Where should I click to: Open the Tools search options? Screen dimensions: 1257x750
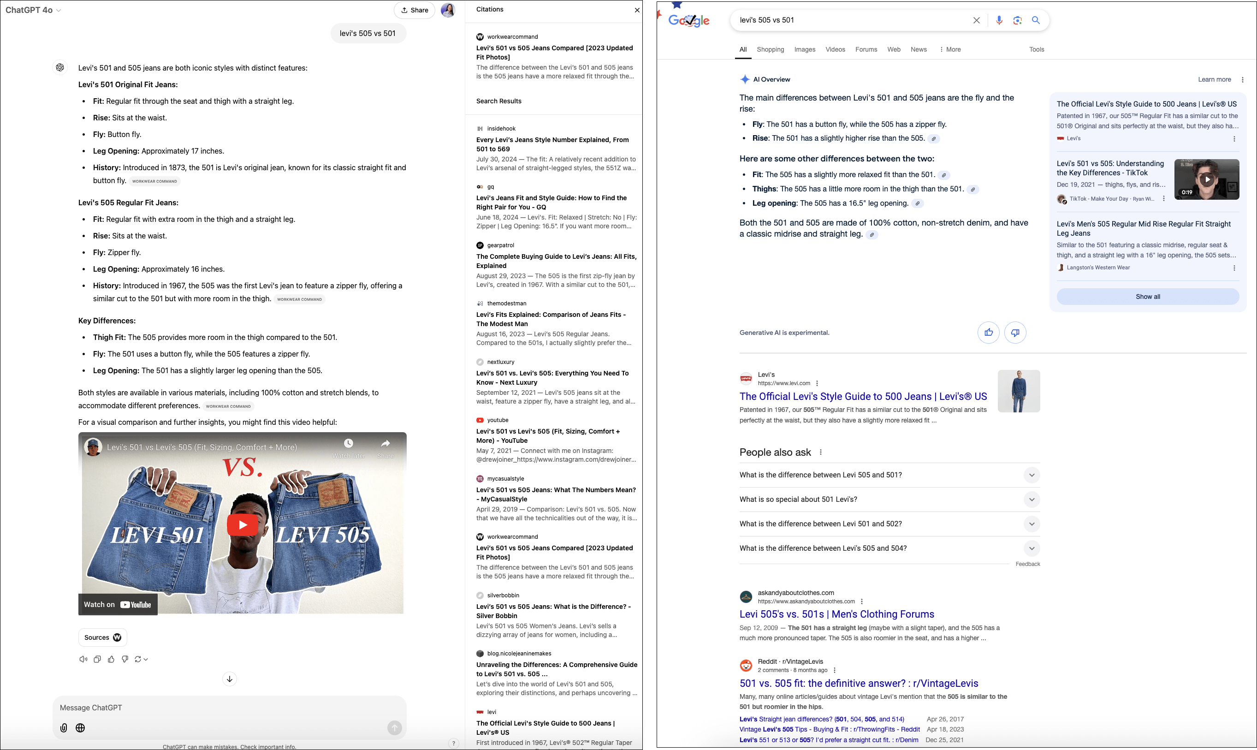coord(1036,49)
